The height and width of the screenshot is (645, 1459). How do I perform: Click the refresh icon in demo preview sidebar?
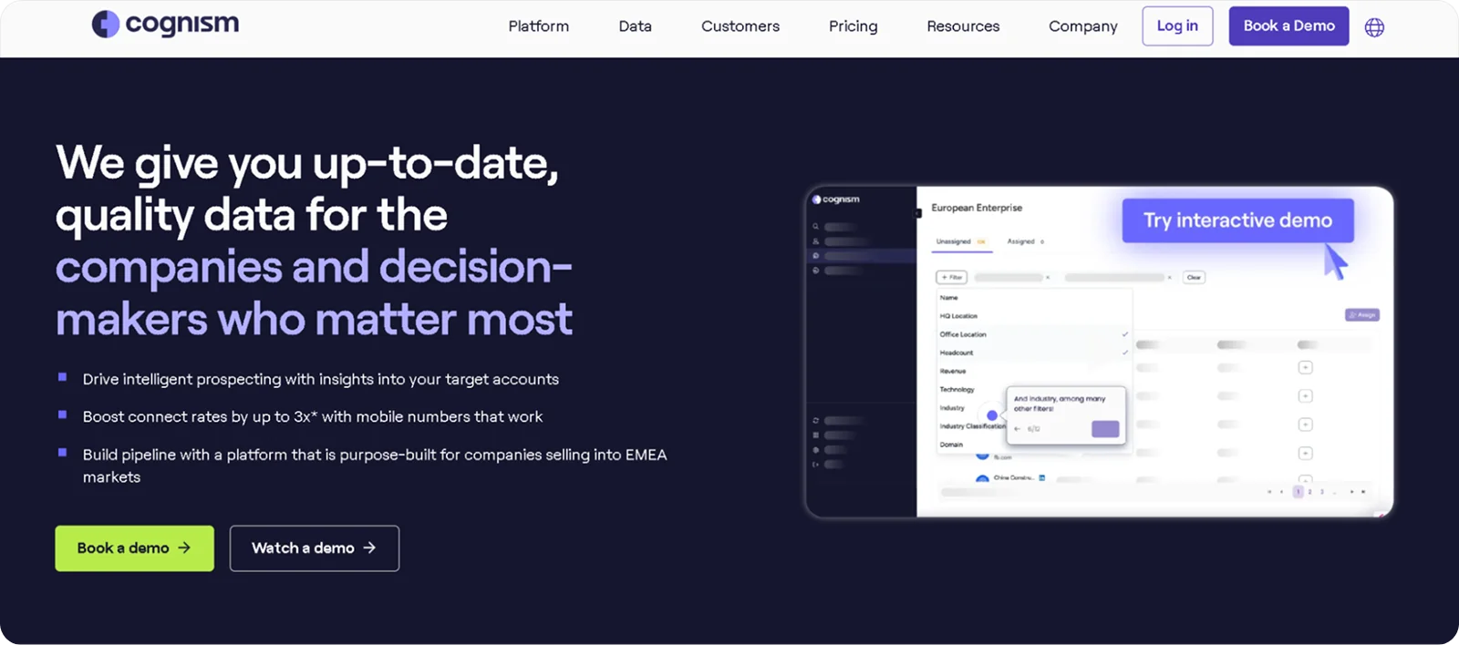pyautogui.click(x=815, y=421)
